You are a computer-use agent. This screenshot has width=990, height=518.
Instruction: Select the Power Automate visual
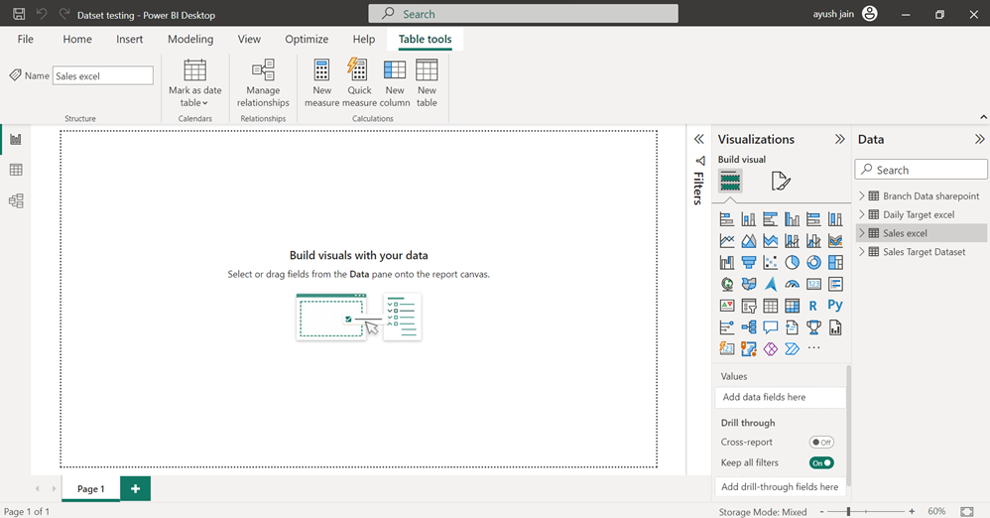[x=792, y=348]
